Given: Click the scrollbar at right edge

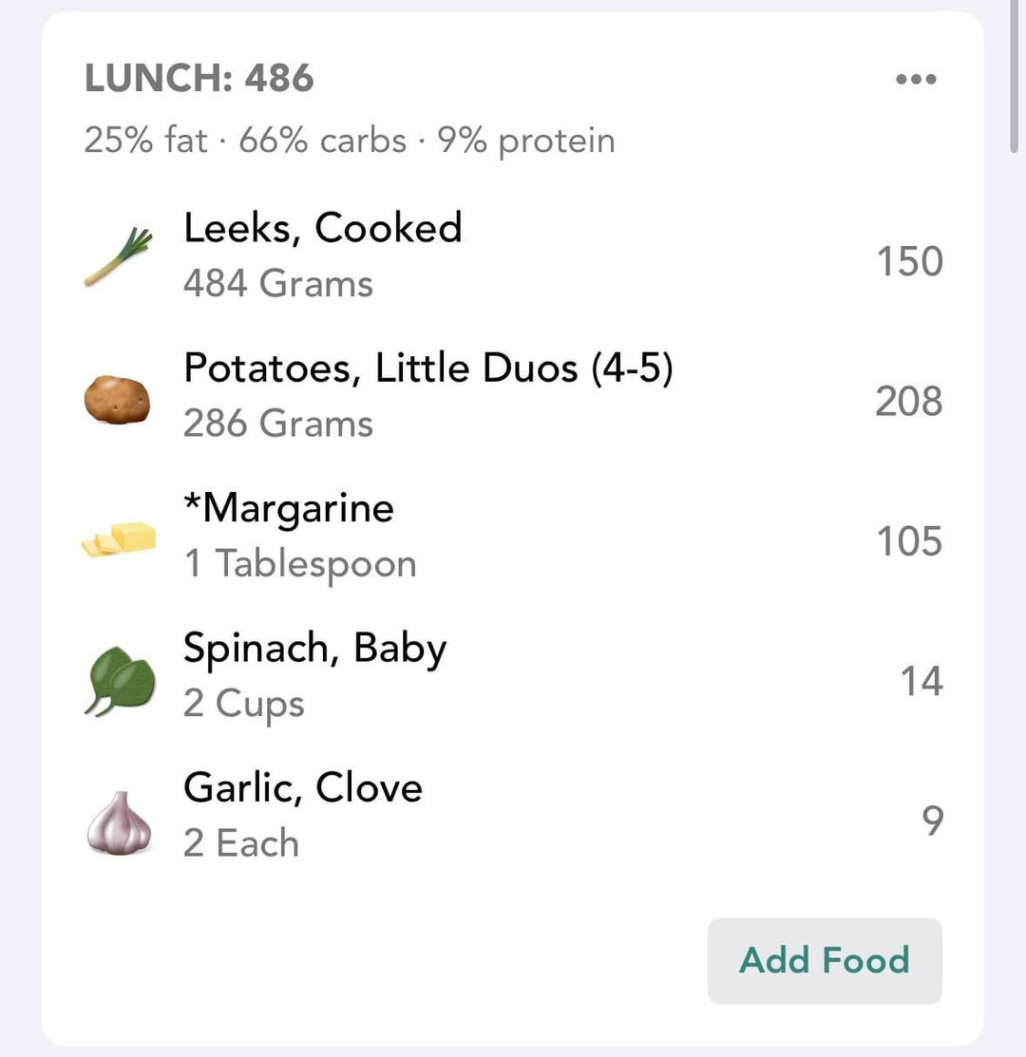Looking at the screenshot, I should [x=1015, y=76].
